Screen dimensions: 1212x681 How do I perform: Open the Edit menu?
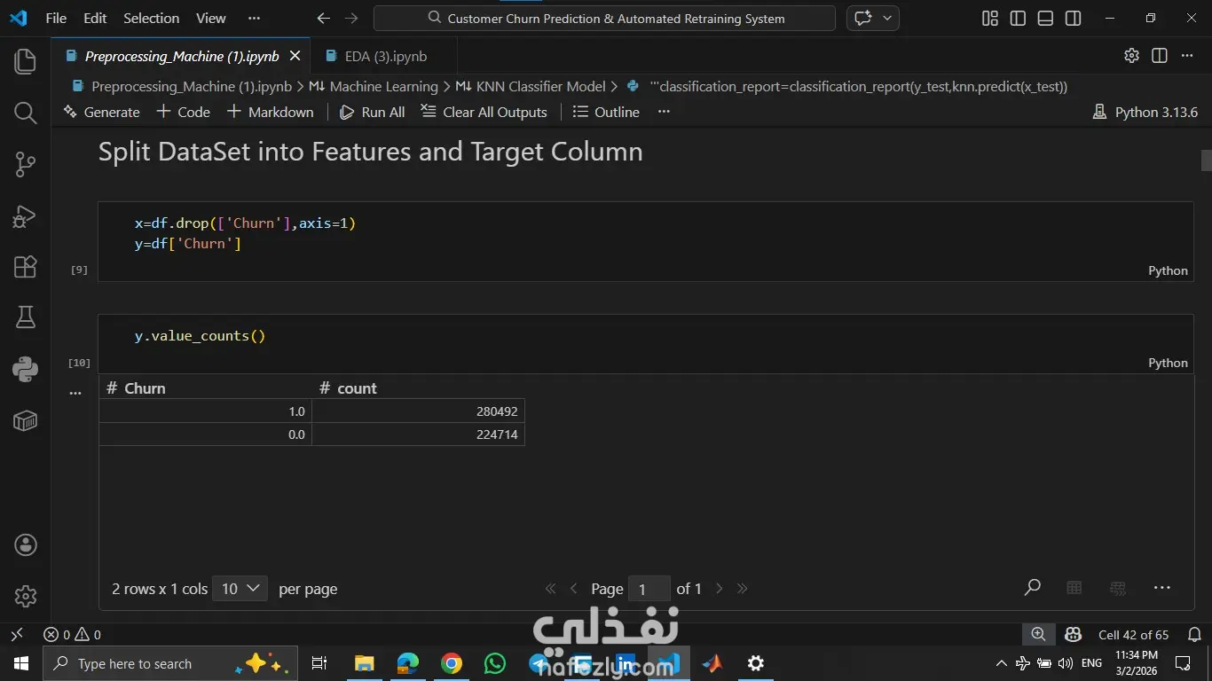[x=95, y=18]
